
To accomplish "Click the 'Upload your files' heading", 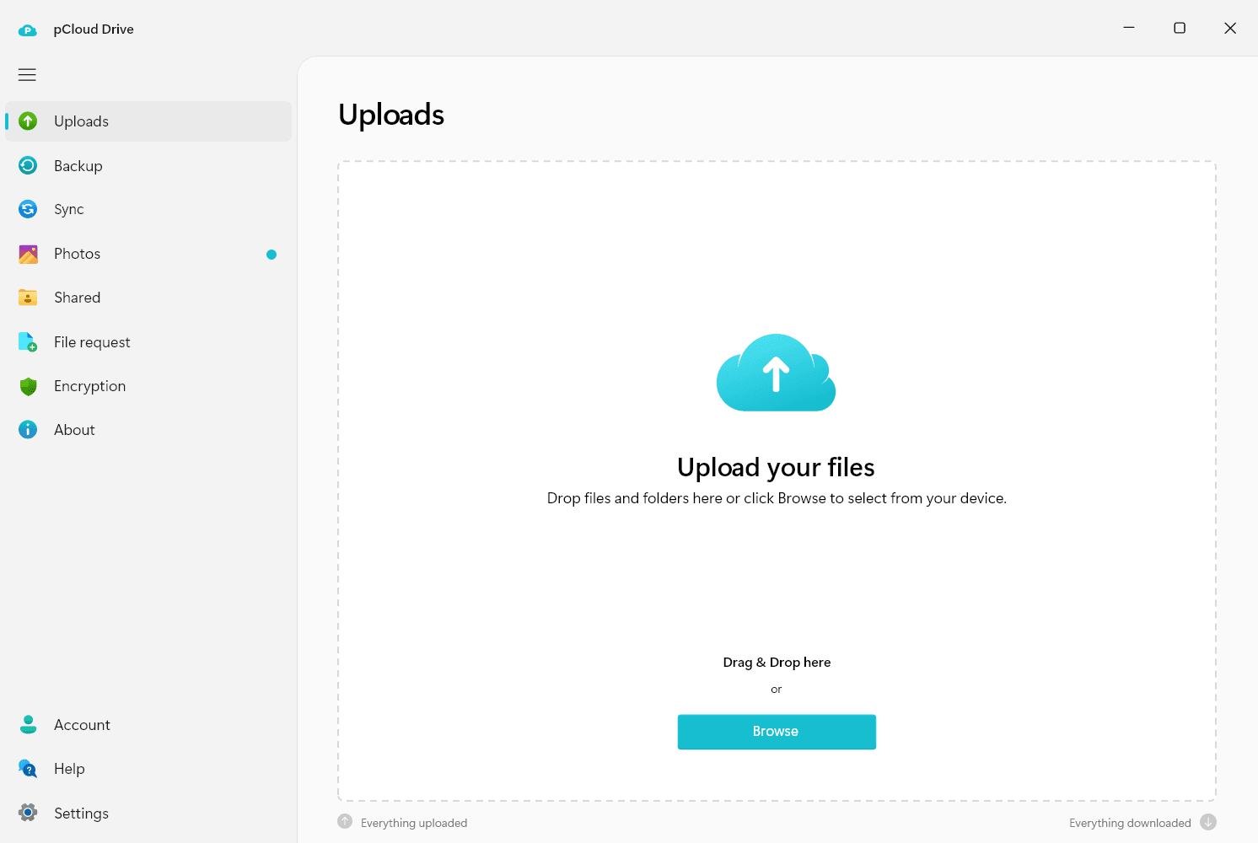I will pyautogui.click(x=776, y=467).
